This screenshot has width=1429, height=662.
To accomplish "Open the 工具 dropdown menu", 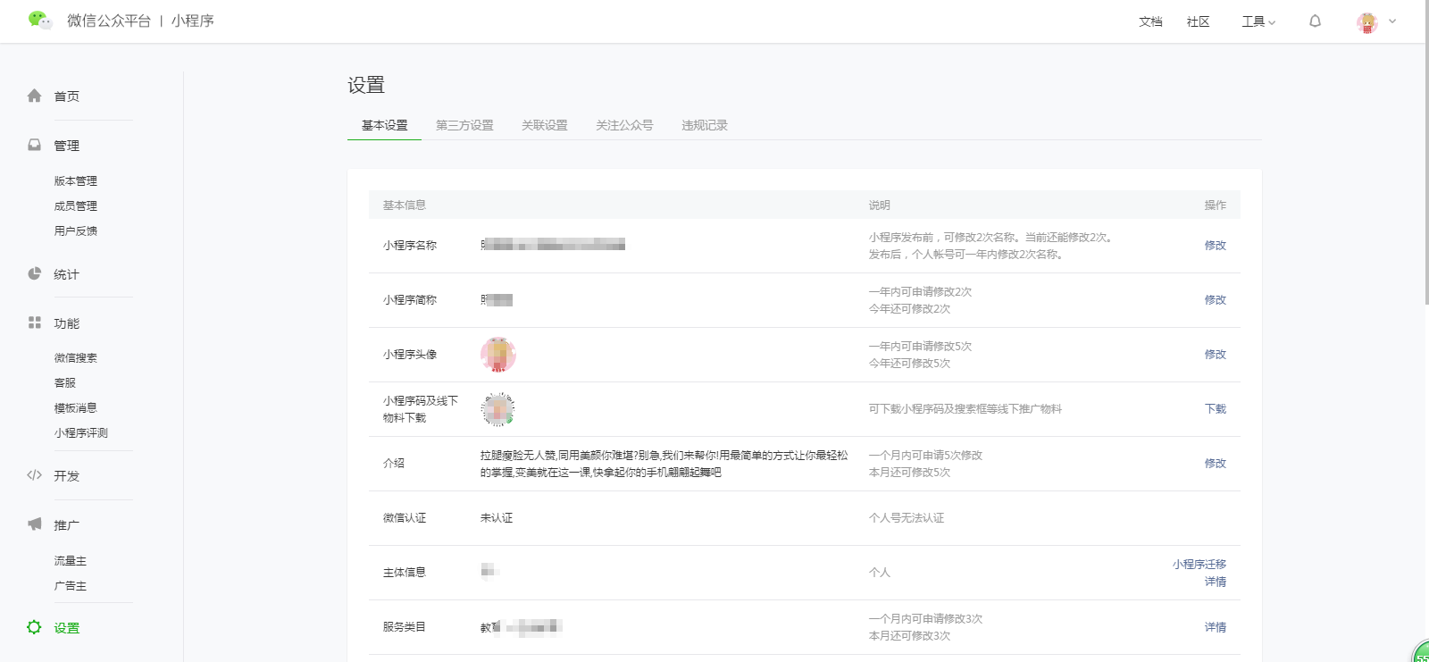I will [1258, 21].
